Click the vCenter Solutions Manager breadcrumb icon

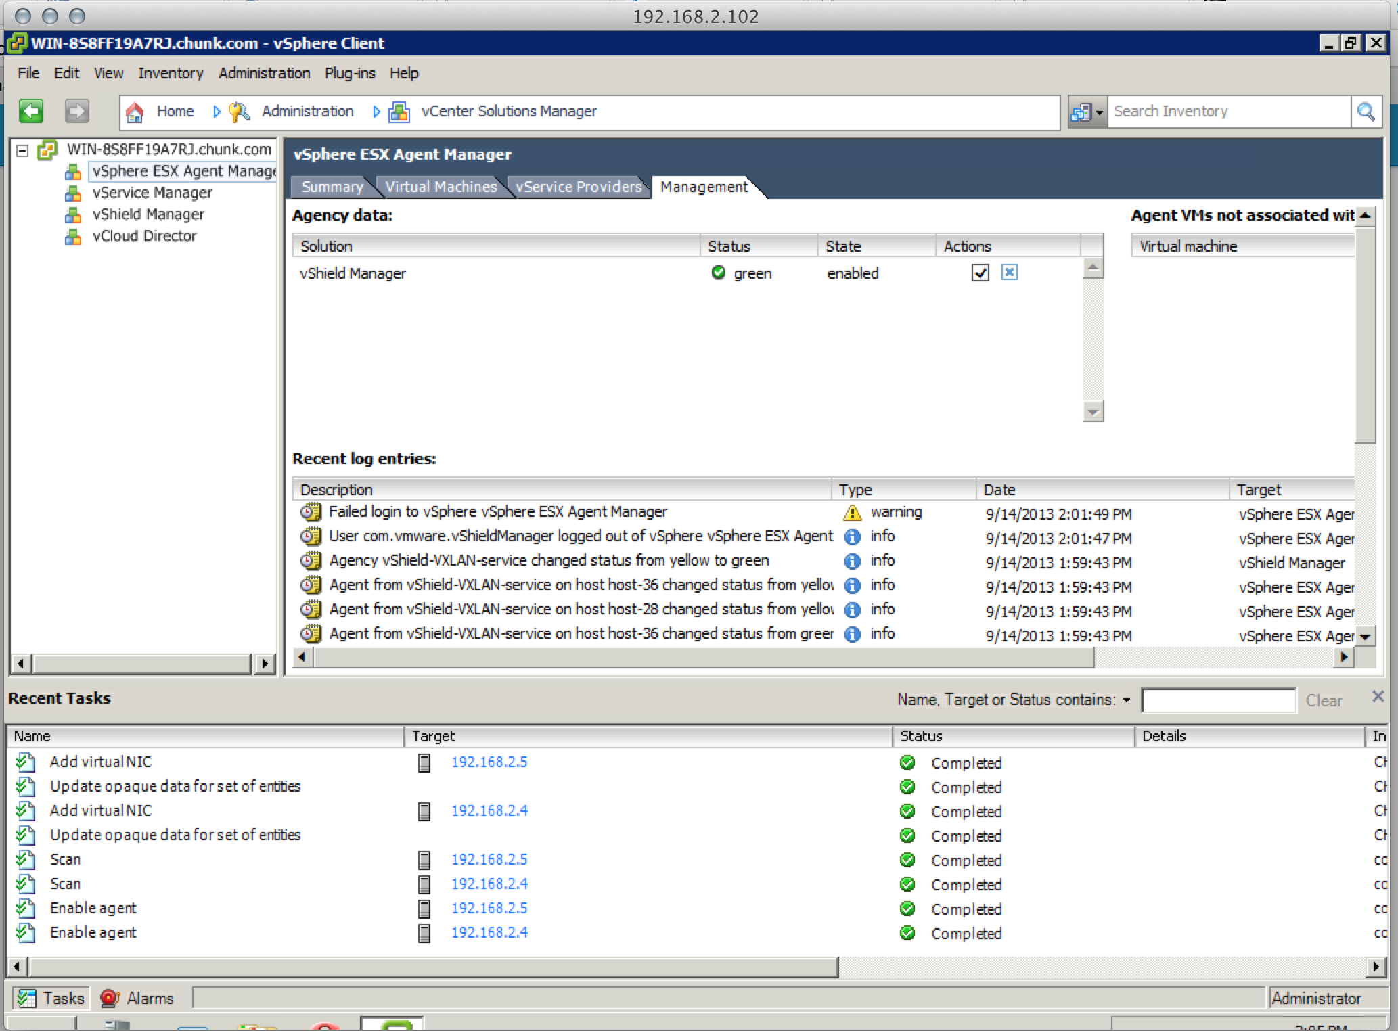tap(399, 112)
